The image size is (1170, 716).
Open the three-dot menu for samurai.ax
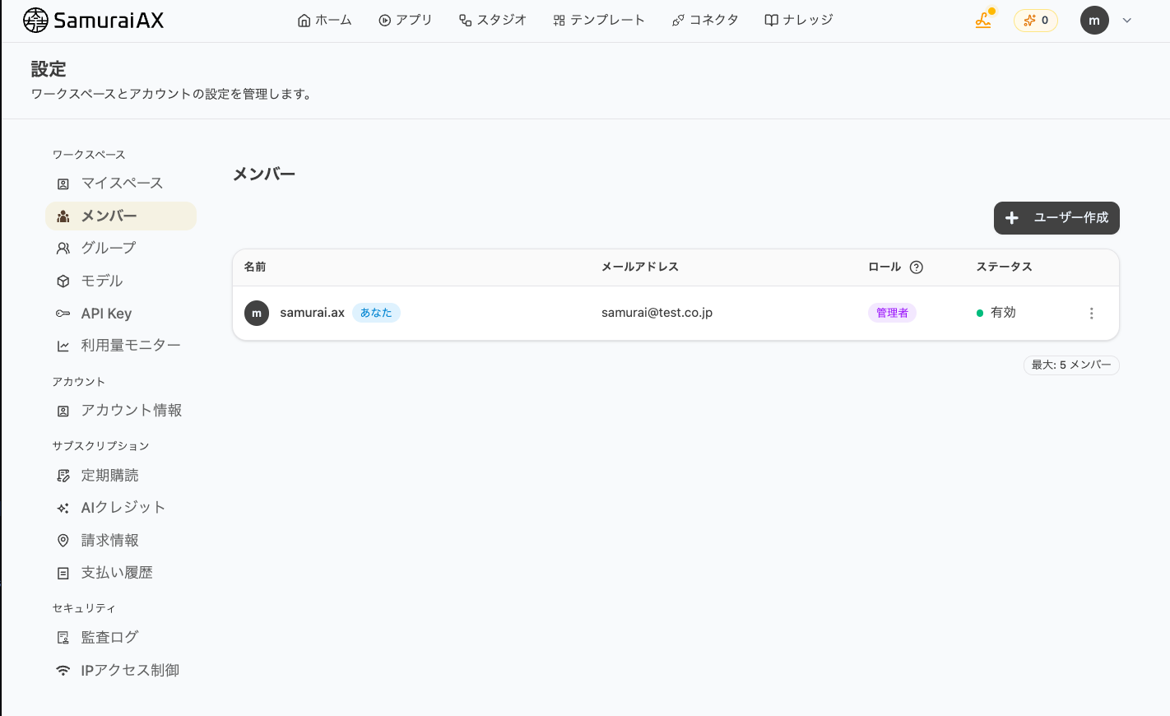[x=1092, y=314]
